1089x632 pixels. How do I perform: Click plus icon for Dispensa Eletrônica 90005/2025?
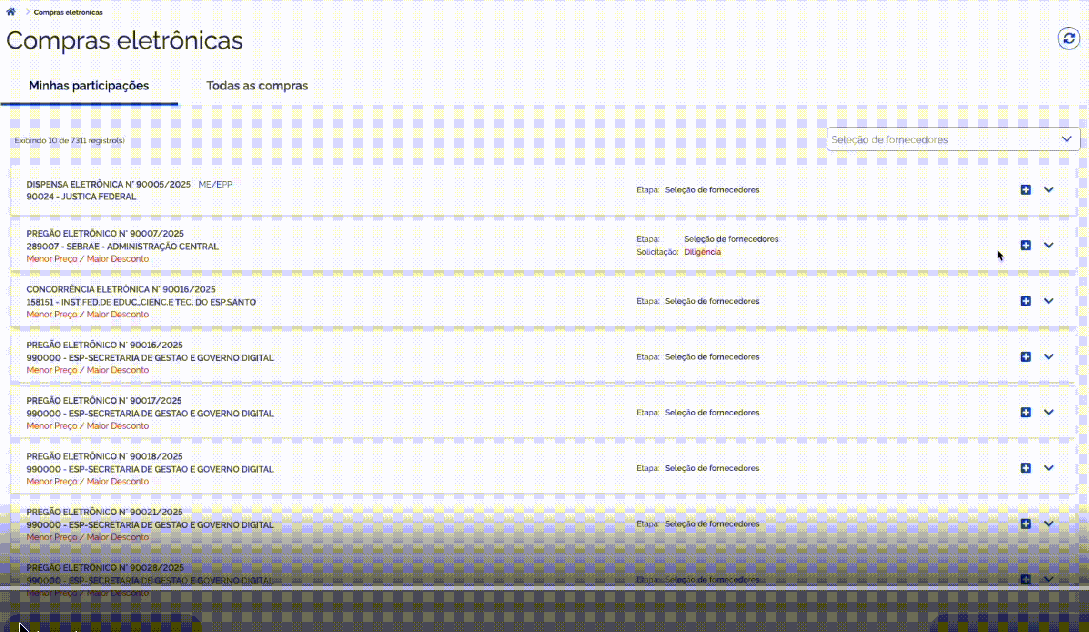pyautogui.click(x=1026, y=190)
